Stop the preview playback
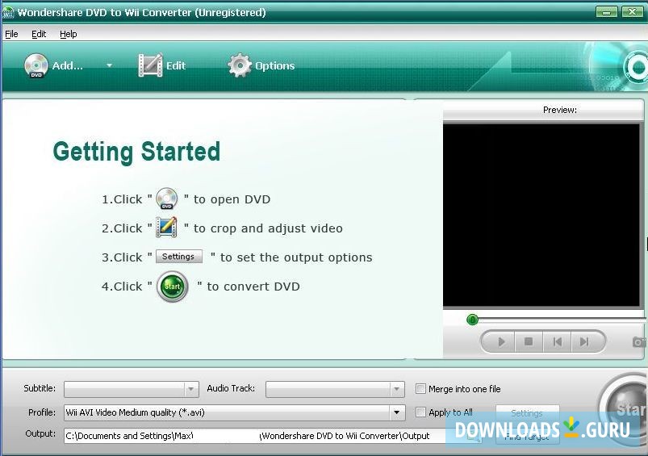This screenshot has width=648, height=456. click(x=528, y=341)
